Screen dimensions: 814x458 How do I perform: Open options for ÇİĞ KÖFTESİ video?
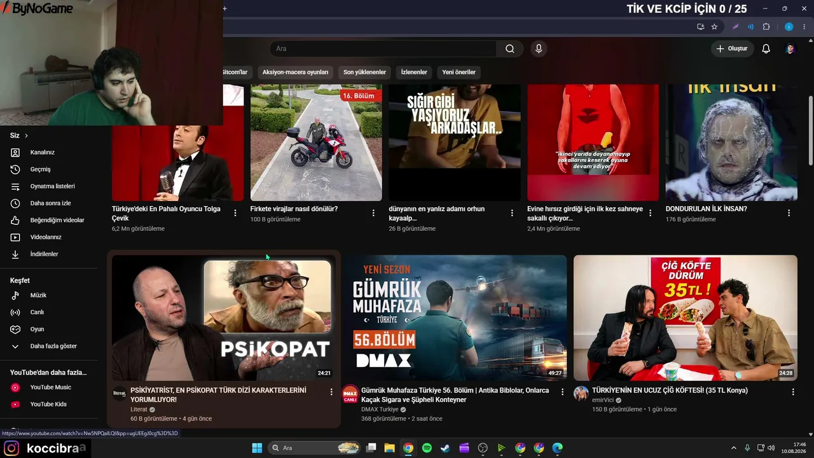[793, 392]
